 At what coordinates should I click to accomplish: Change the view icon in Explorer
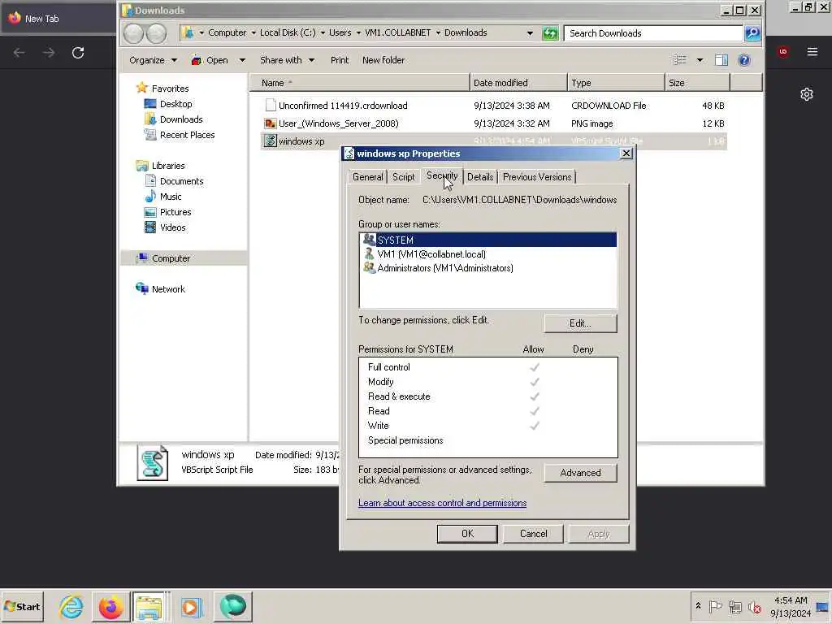tap(680, 60)
